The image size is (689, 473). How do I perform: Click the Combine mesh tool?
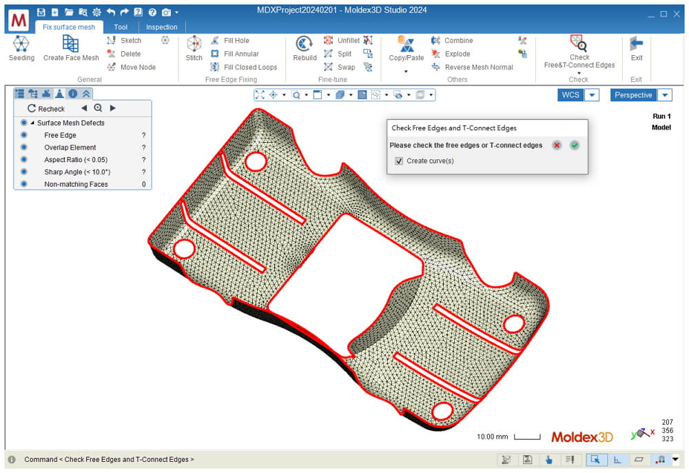(452, 41)
